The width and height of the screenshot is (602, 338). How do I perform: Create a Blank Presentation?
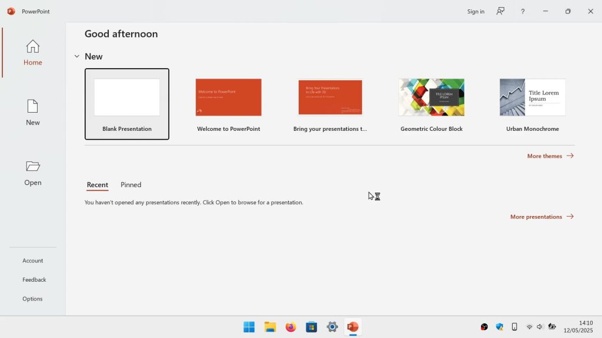click(x=127, y=104)
